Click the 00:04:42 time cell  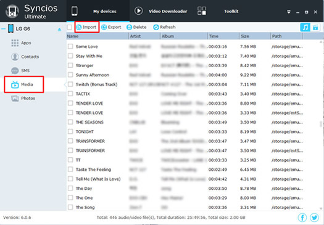(x=218, y=179)
